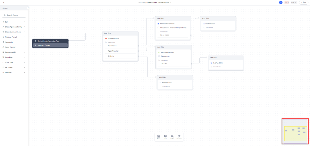Click the Test button
The image size is (310, 146).
pos(303,2)
